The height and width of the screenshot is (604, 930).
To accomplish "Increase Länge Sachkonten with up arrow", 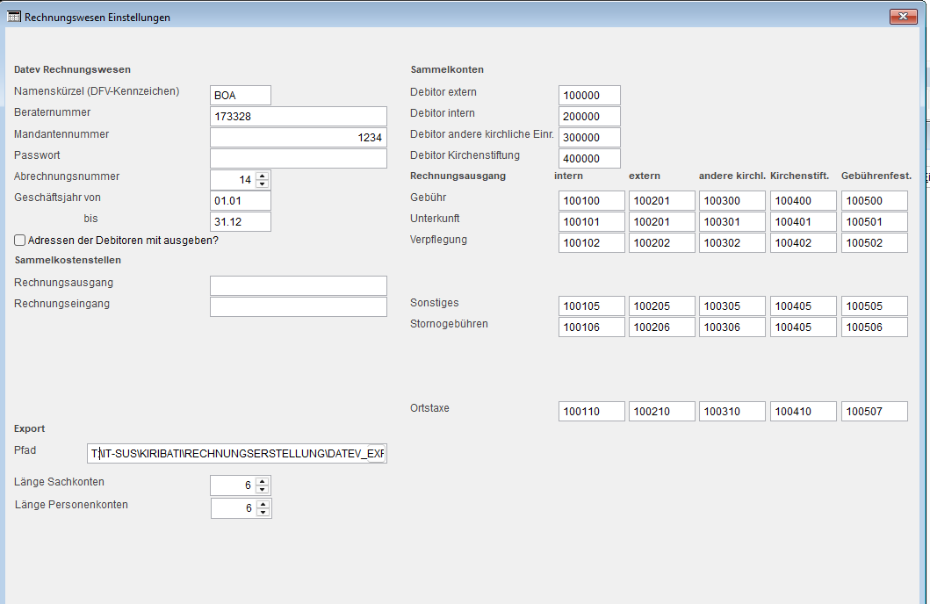I will (x=263, y=481).
